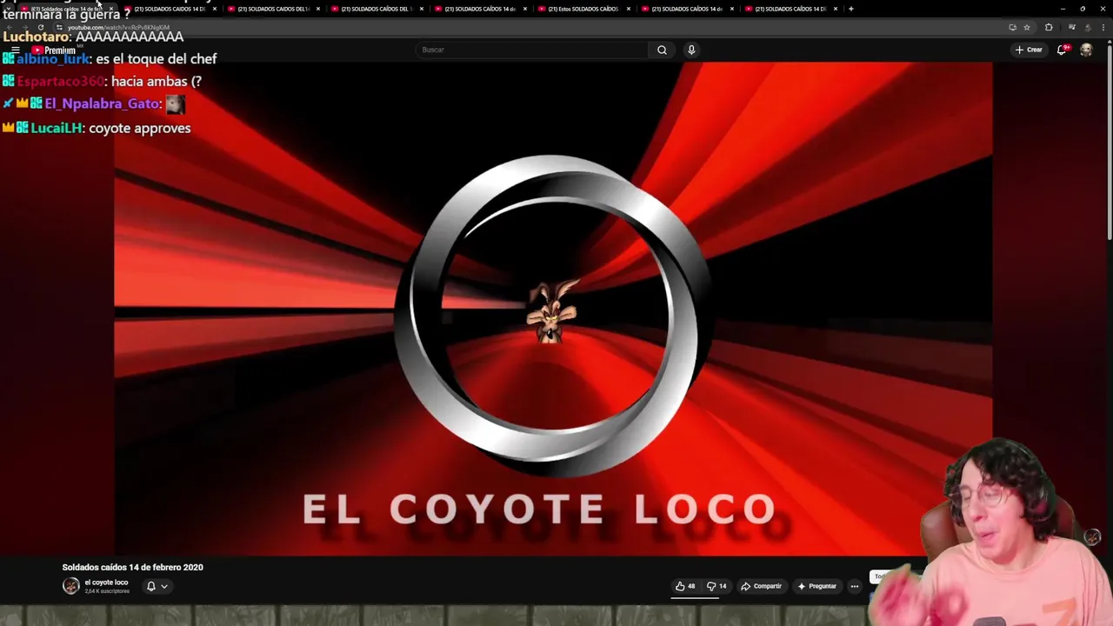Screen dimensions: 1113x626
Task: Click the magnifier search button
Action: point(662,50)
